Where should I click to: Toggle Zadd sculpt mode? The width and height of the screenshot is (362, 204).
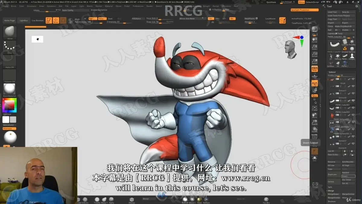pyautogui.click(x=102, y=18)
